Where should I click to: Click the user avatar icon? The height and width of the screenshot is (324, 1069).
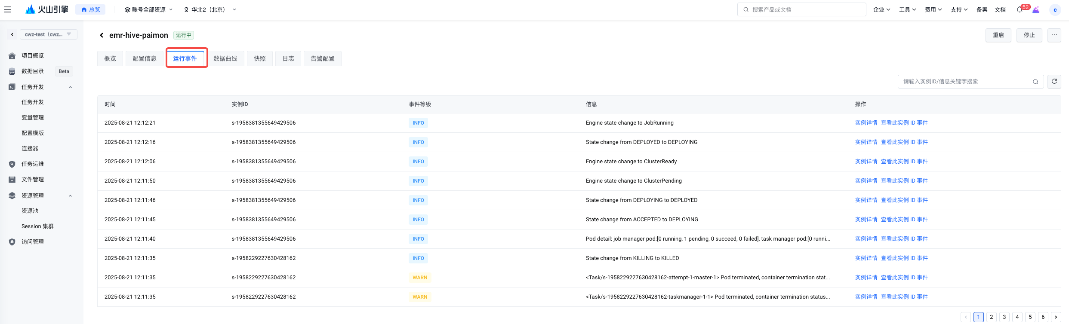(1055, 10)
